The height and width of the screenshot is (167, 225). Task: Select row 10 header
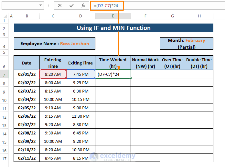pyautogui.click(x=4, y=100)
